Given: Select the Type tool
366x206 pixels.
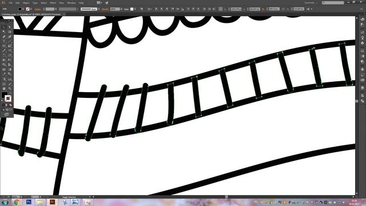Looking at the screenshot, I should pos(4,41).
